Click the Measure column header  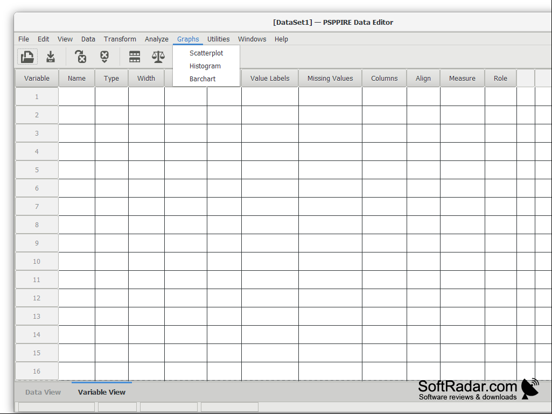point(462,78)
